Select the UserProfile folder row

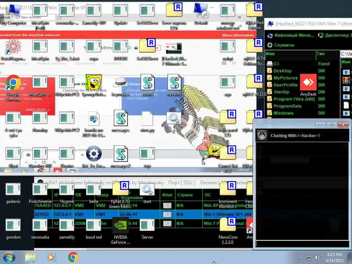pyautogui.click(x=302, y=85)
